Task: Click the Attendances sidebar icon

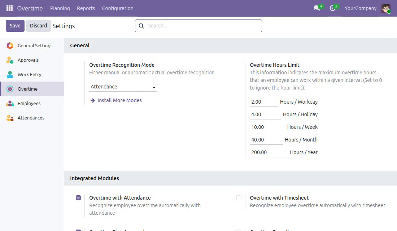Action: point(10,118)
